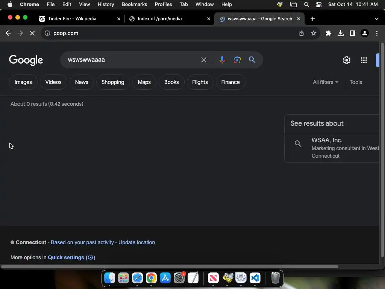Open App Store from the dock
Viewport: 385px width, 289px height.
[x=165, y=278]
